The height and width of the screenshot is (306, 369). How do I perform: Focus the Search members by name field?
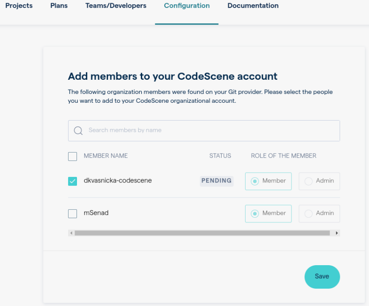tap(204, 131)
